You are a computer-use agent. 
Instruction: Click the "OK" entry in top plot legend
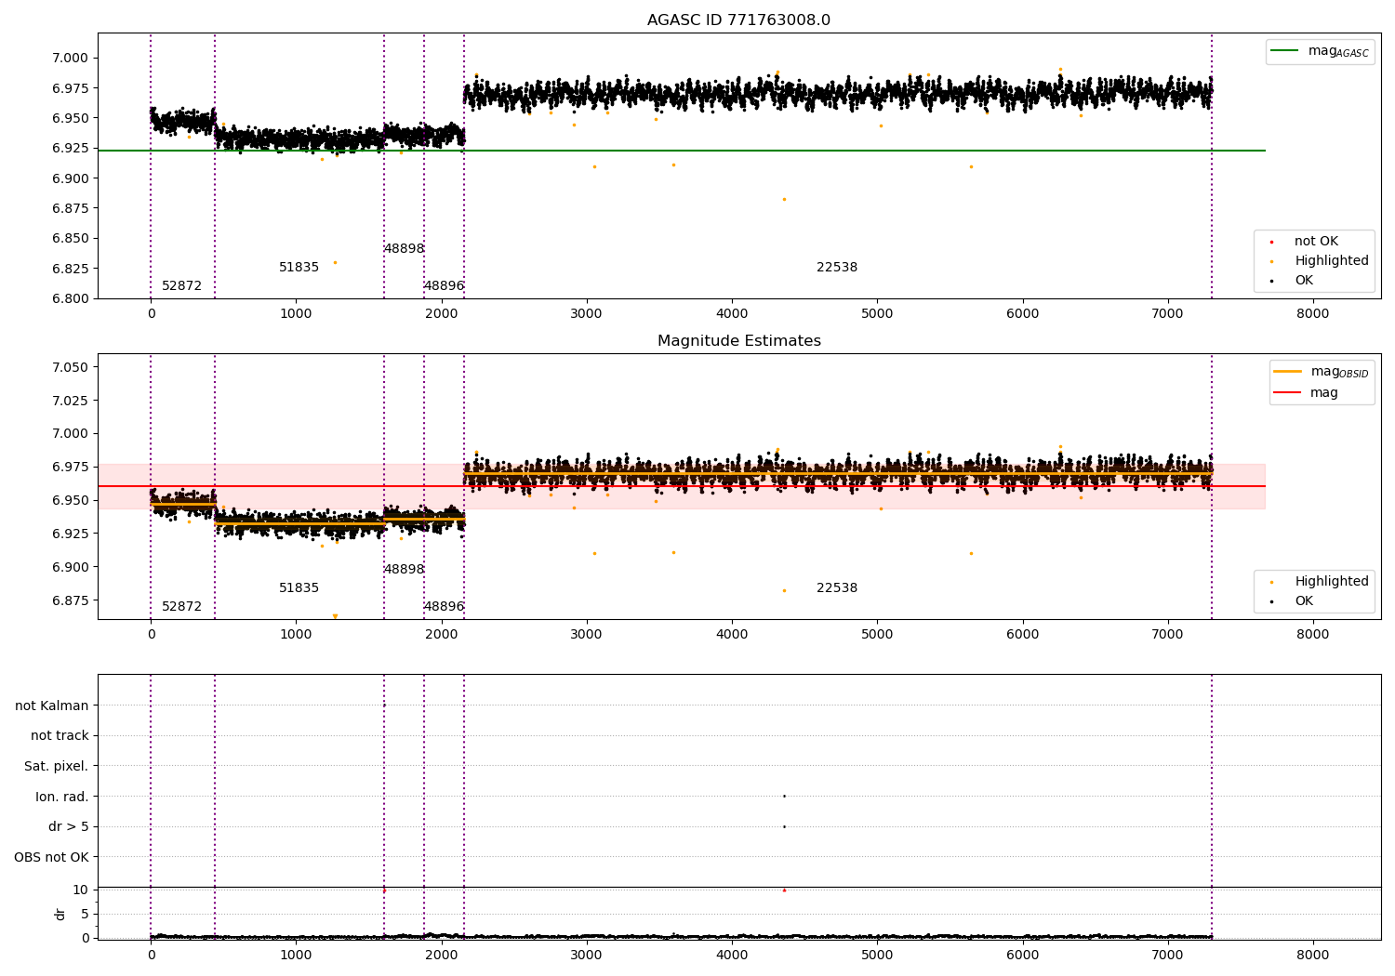[x=1304, y=281]
